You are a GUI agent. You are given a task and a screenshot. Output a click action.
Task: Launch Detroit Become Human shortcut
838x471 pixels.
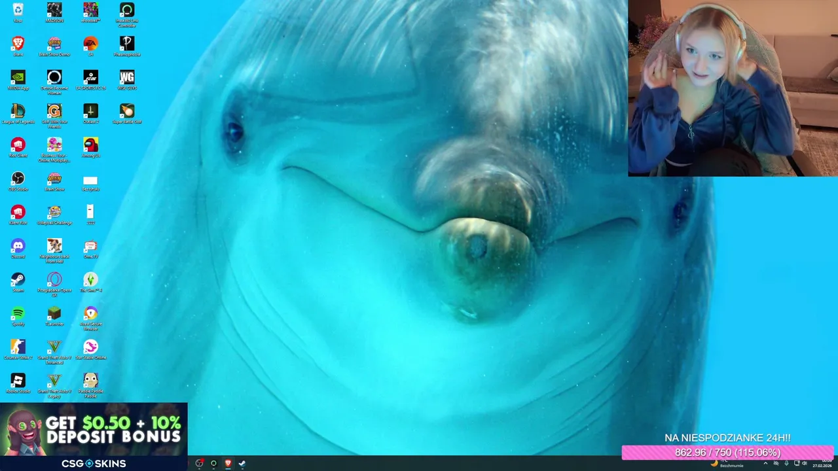(x=54, y=82)
